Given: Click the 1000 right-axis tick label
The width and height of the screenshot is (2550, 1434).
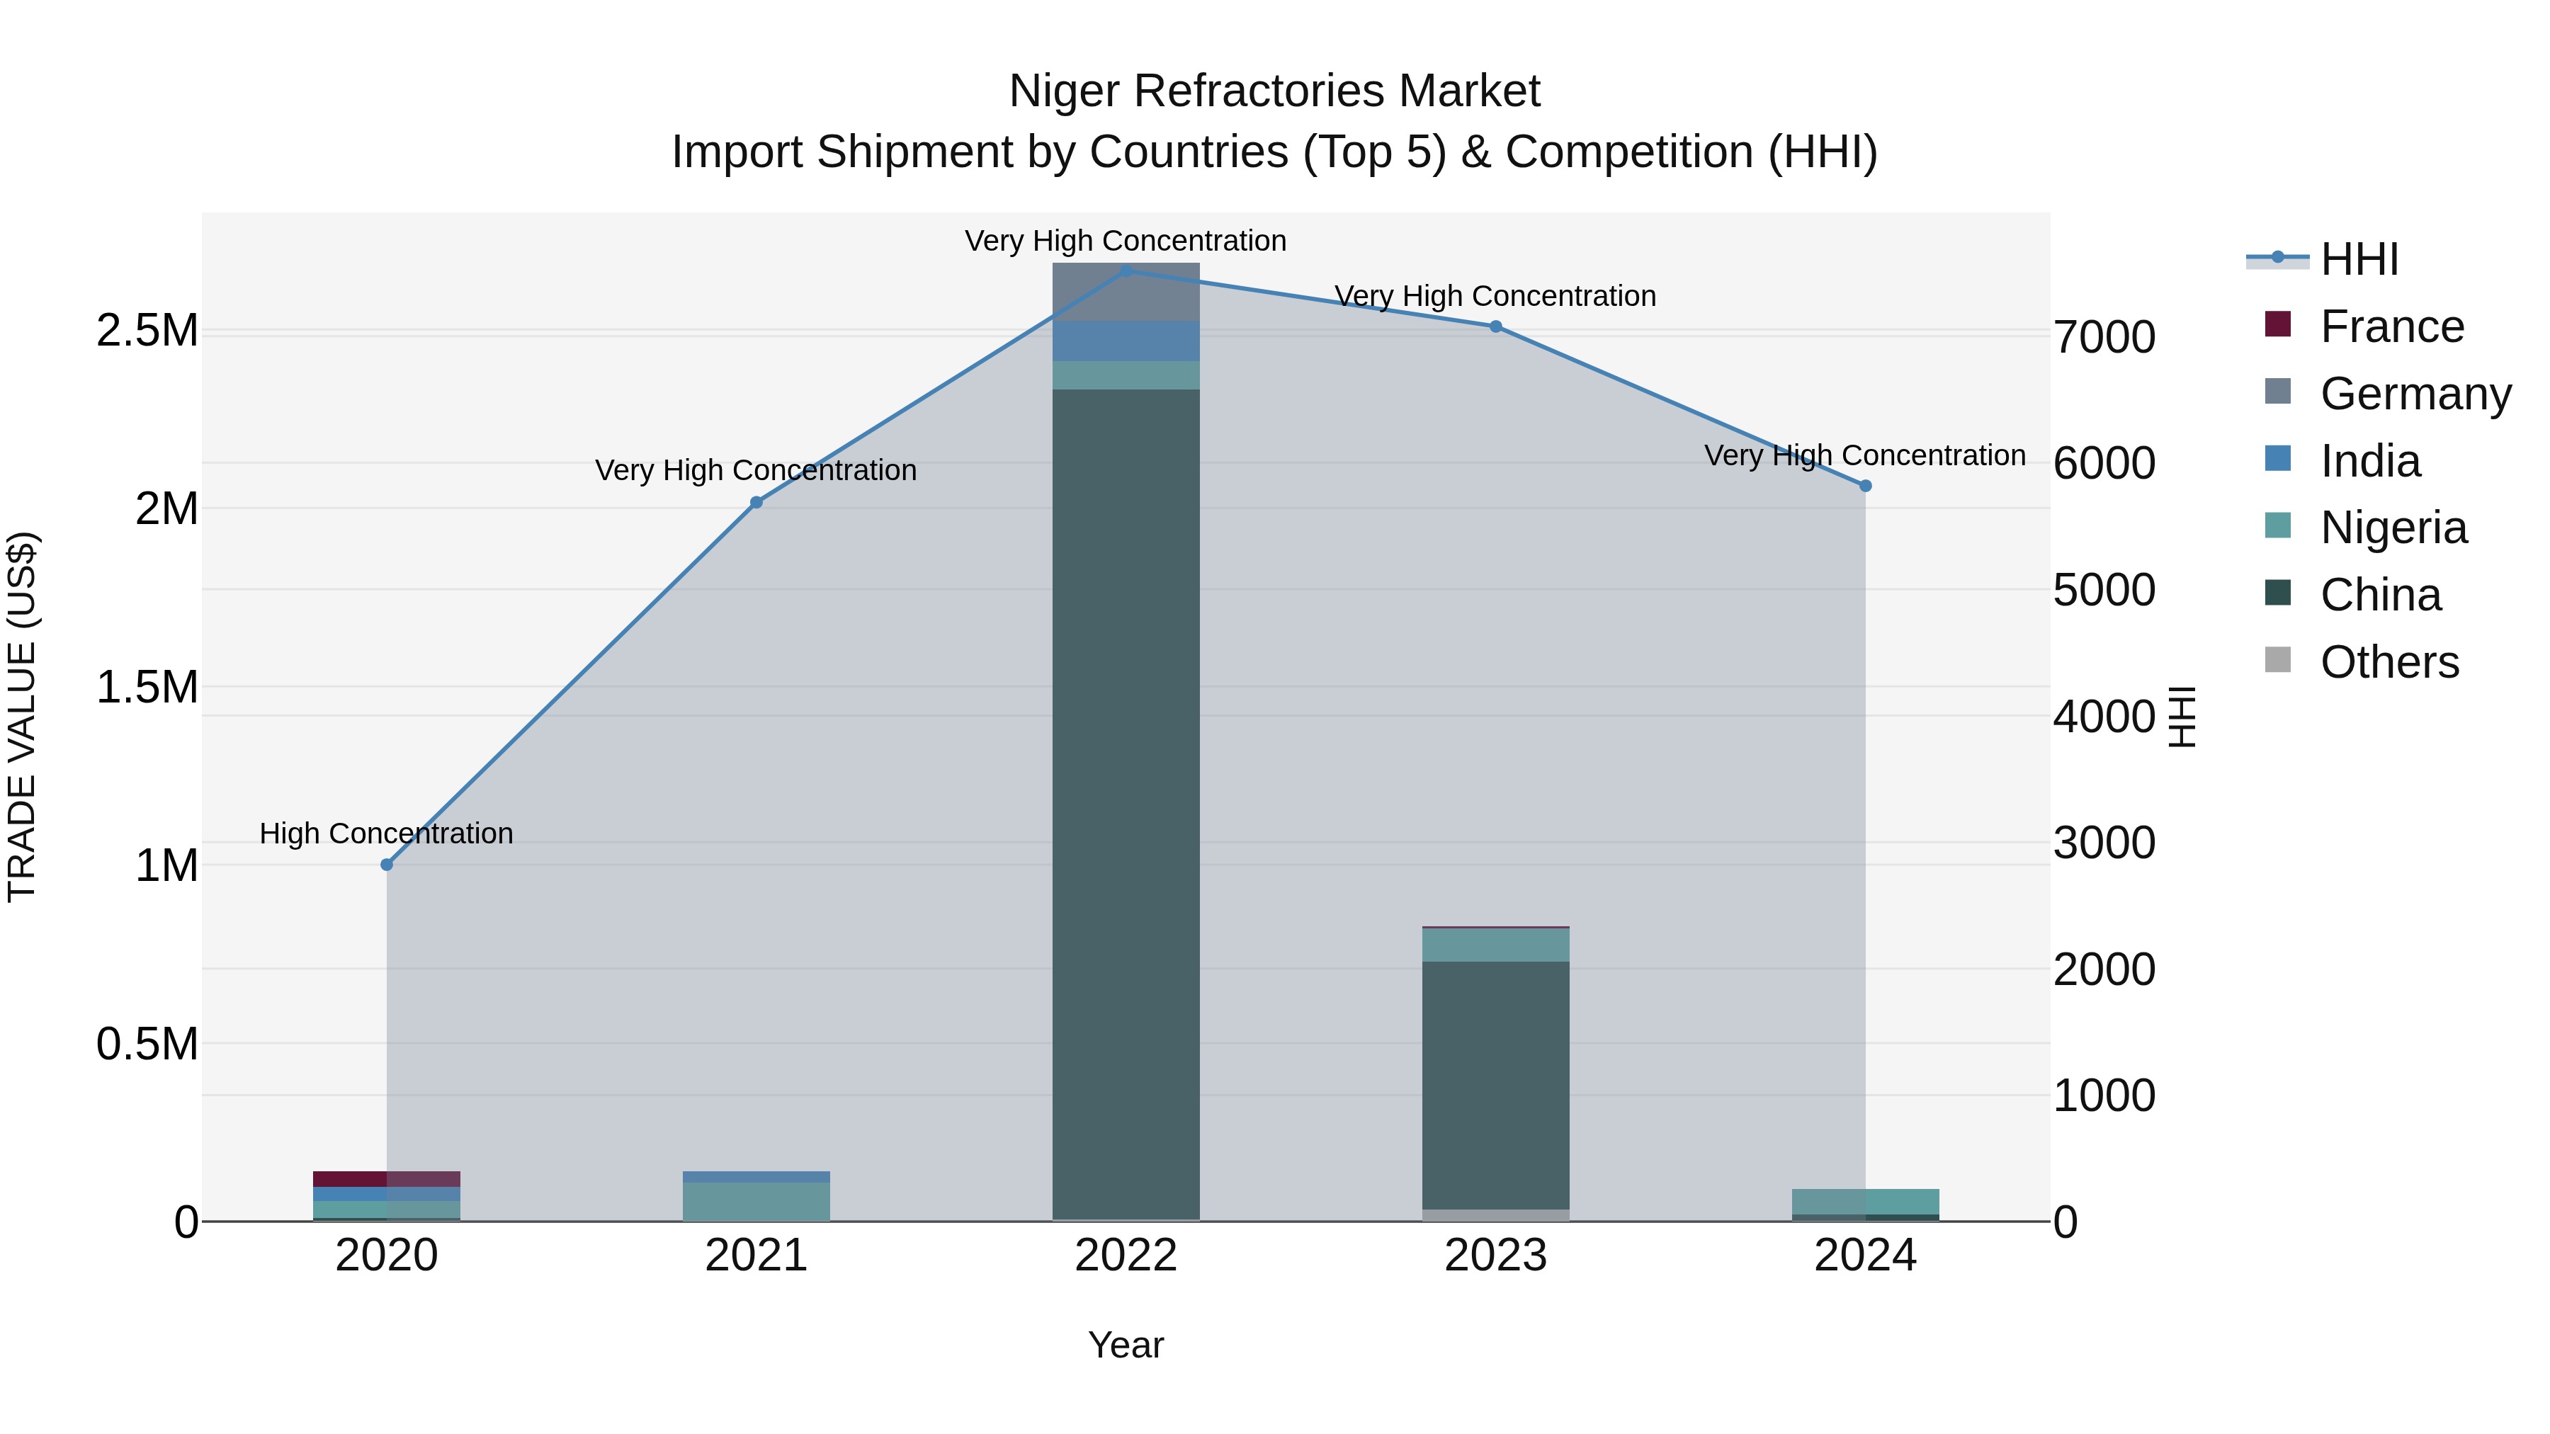Looking at the screenshot, I should [2104, 1096].
